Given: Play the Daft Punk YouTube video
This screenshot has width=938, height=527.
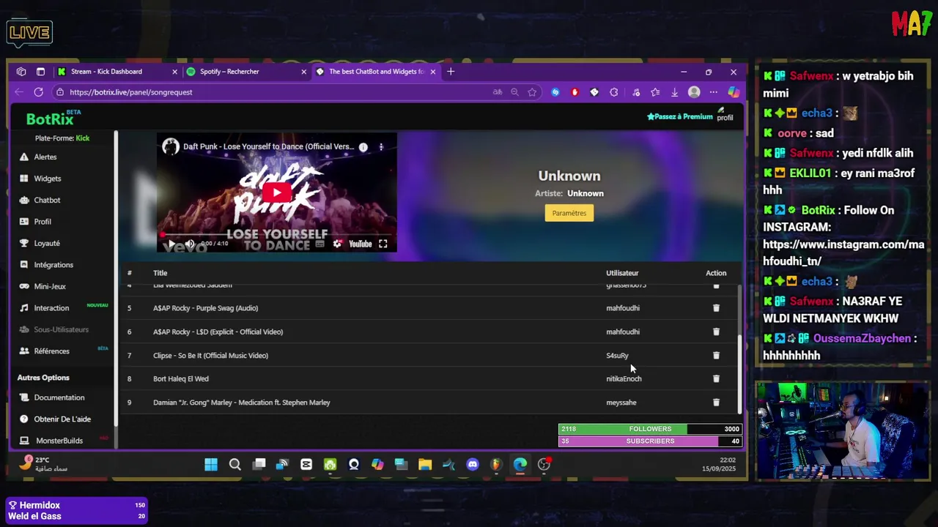Looking at the screenshot, I should [276, 193].
